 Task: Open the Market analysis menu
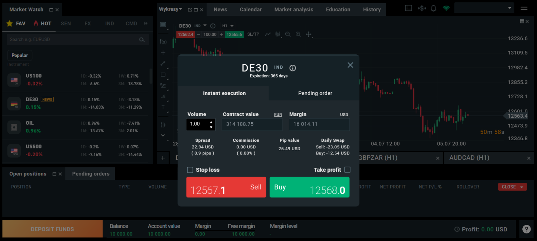pos(294,9)
